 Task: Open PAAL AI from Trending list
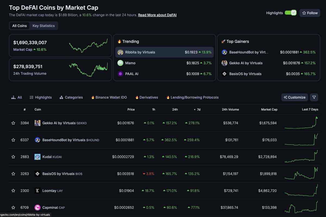point(165,74)
